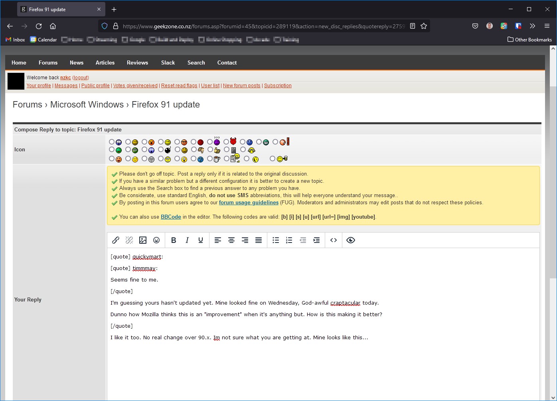Screen dimensions: 557x401
Task: Select radio button beside sunglasses smiley
Action: [x=177, y=142]
